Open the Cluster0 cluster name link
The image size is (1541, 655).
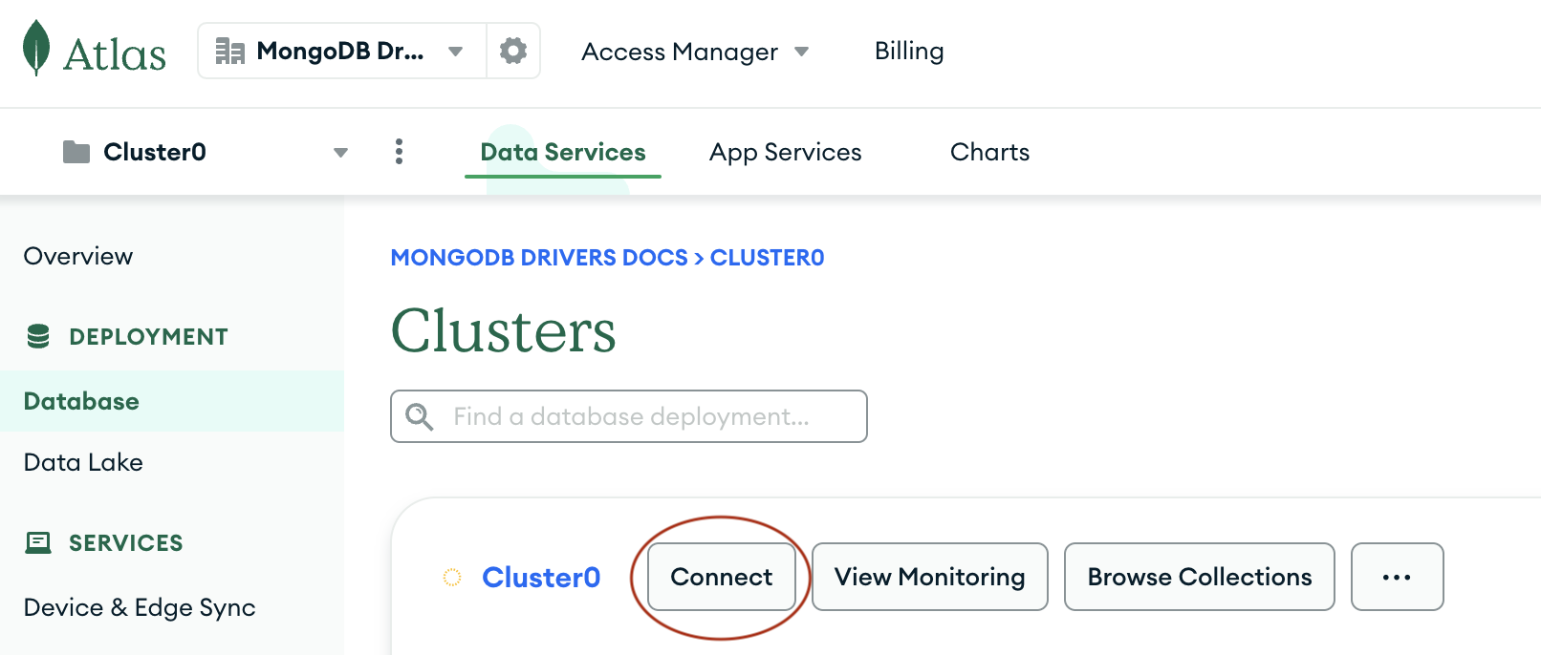(541, 577)
